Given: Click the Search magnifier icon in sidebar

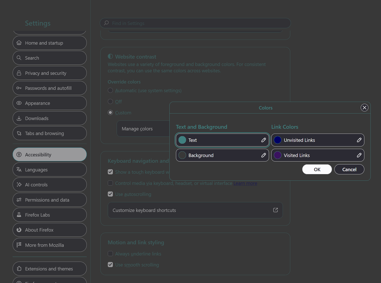Looking at the screenshot, I should tap(19, 58).
